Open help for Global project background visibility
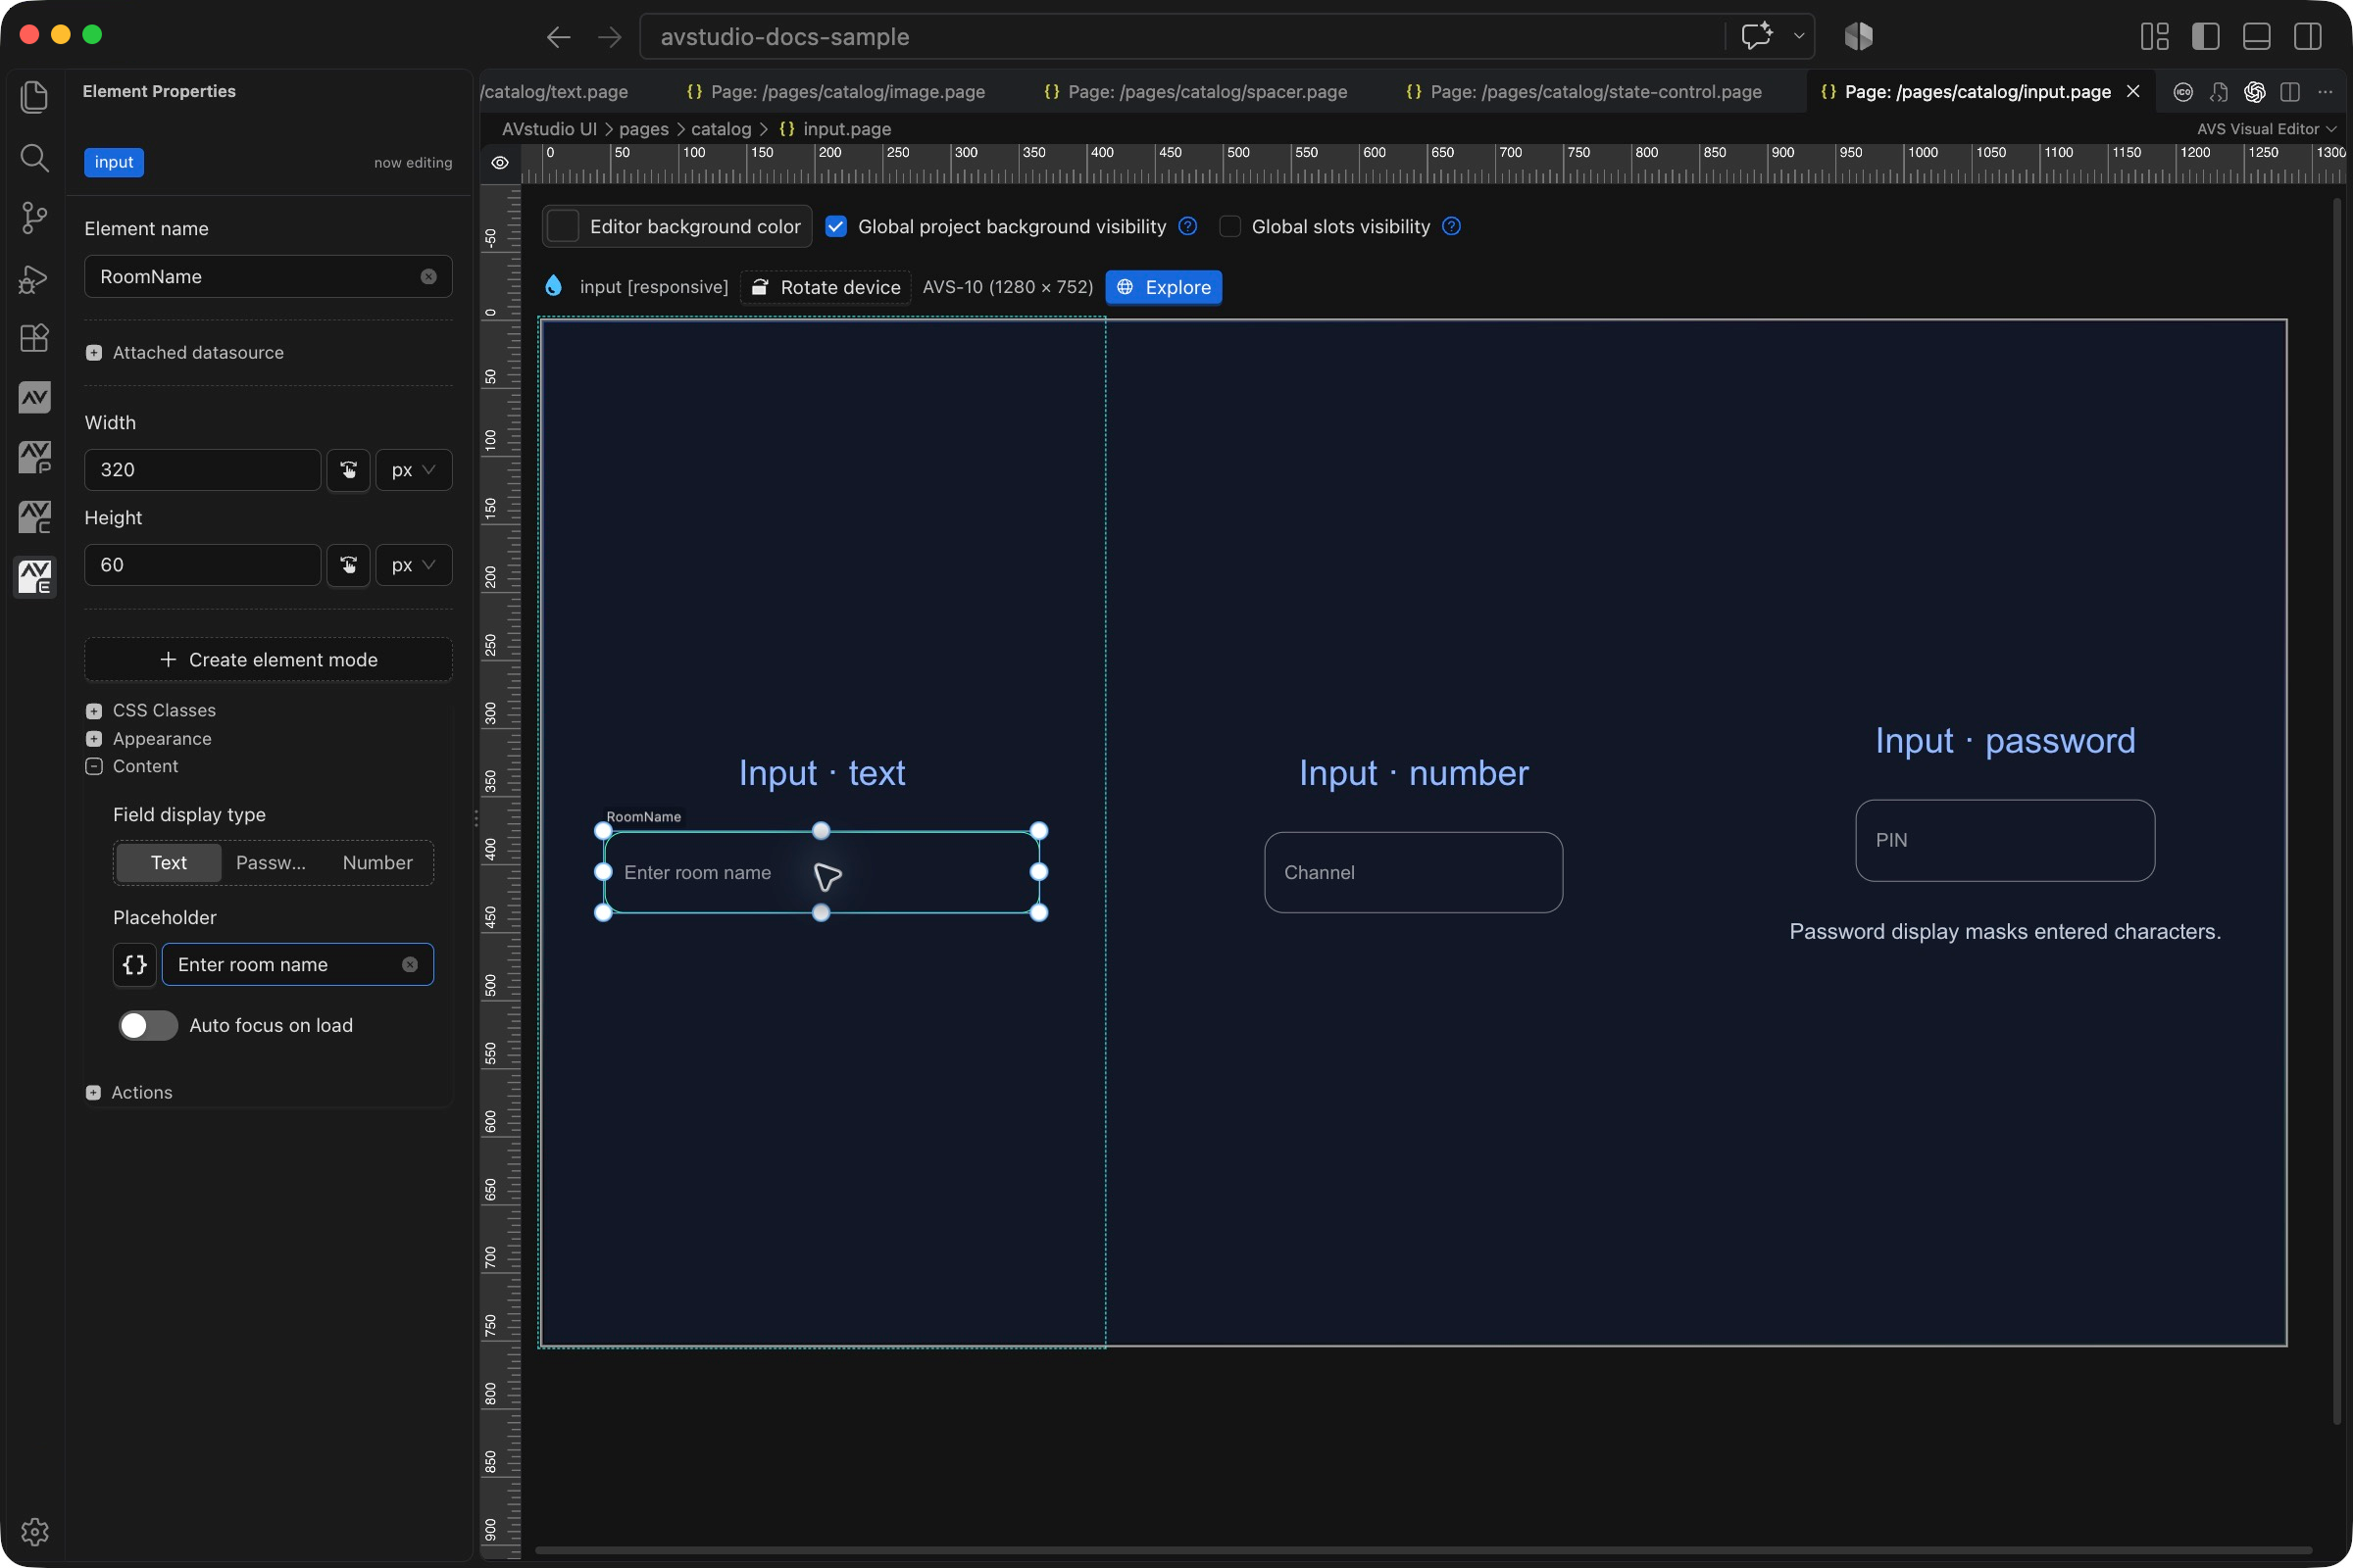The image size is (2353, 1568). (1187, 226)
